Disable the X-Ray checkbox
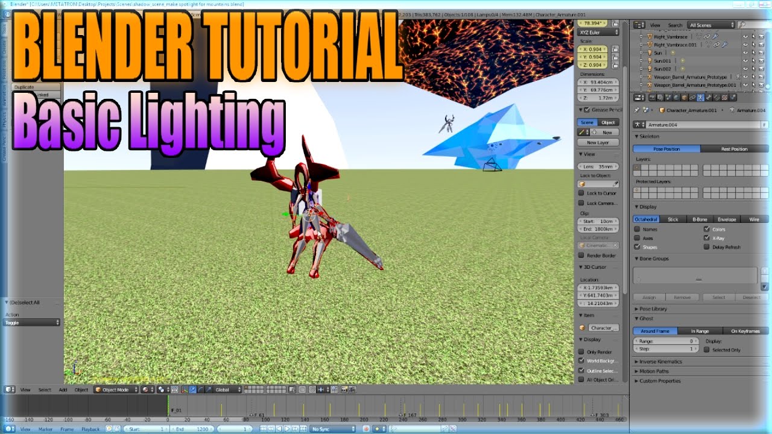 [x=706, y=238]
